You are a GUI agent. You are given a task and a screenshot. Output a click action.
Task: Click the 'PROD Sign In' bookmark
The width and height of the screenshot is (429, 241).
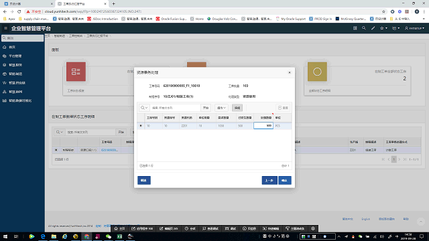320,19
